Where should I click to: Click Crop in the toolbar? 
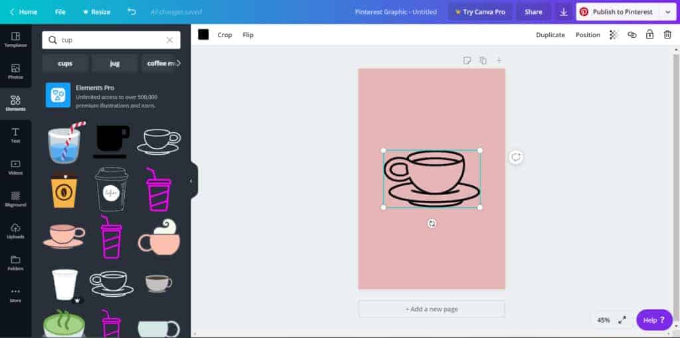coord(224,35)
